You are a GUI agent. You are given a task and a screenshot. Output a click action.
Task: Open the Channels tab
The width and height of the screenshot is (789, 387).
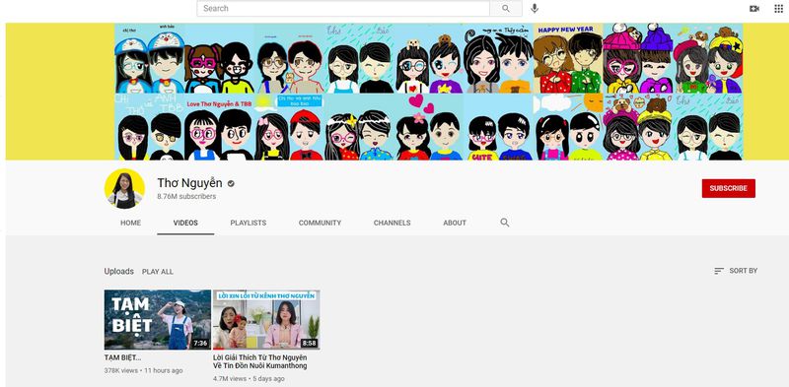pyautogui.click(x=392, y=223)
